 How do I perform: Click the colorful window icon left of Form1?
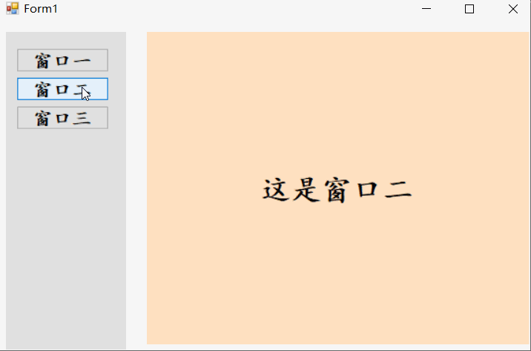pyautogui.click(x=13, y=8)
